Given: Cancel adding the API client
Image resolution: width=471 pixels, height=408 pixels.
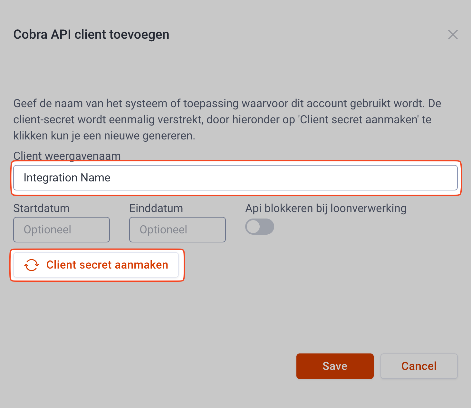Looking at the screenshot, I should (x=419, y=366).
